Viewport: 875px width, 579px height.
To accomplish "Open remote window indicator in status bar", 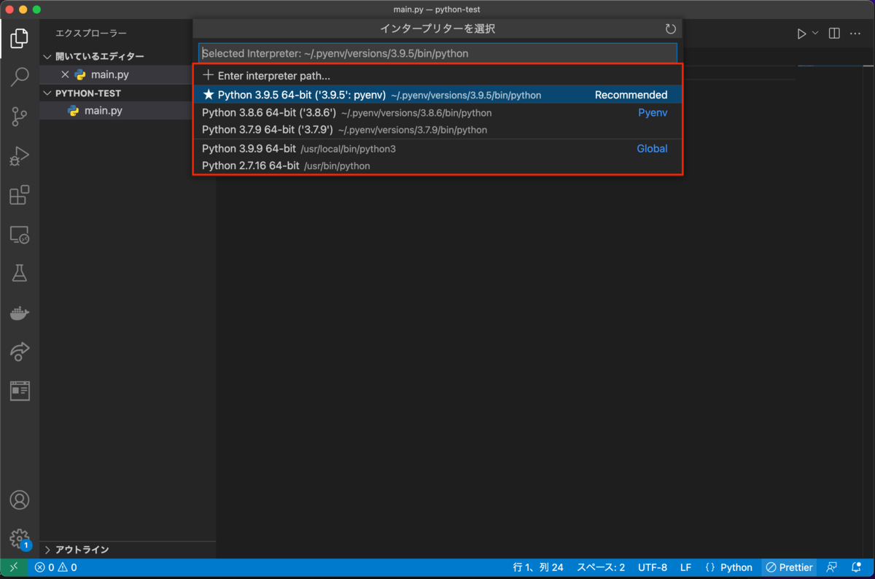I will coord(14,567).
